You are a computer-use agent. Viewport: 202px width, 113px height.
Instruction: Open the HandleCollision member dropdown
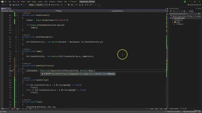[139, 11]
